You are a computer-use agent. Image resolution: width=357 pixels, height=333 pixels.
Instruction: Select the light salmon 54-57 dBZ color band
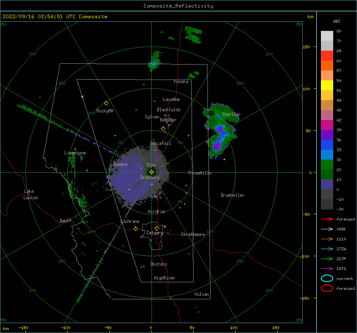click(327, 76)
